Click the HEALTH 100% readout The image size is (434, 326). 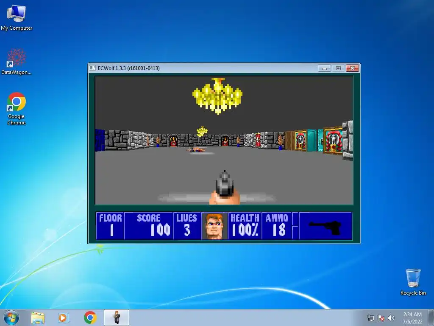point(245,226)
